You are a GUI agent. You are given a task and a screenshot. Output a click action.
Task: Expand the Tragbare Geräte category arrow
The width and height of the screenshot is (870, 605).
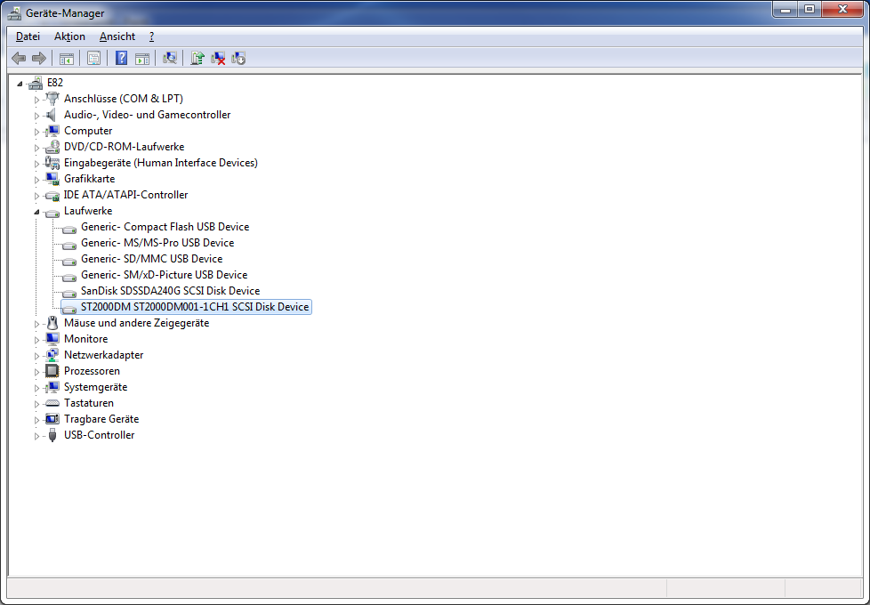point(36,420)
